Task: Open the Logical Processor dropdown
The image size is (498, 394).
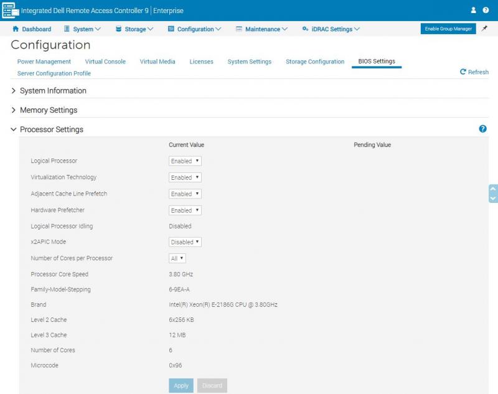Action: tap(185, 161)
